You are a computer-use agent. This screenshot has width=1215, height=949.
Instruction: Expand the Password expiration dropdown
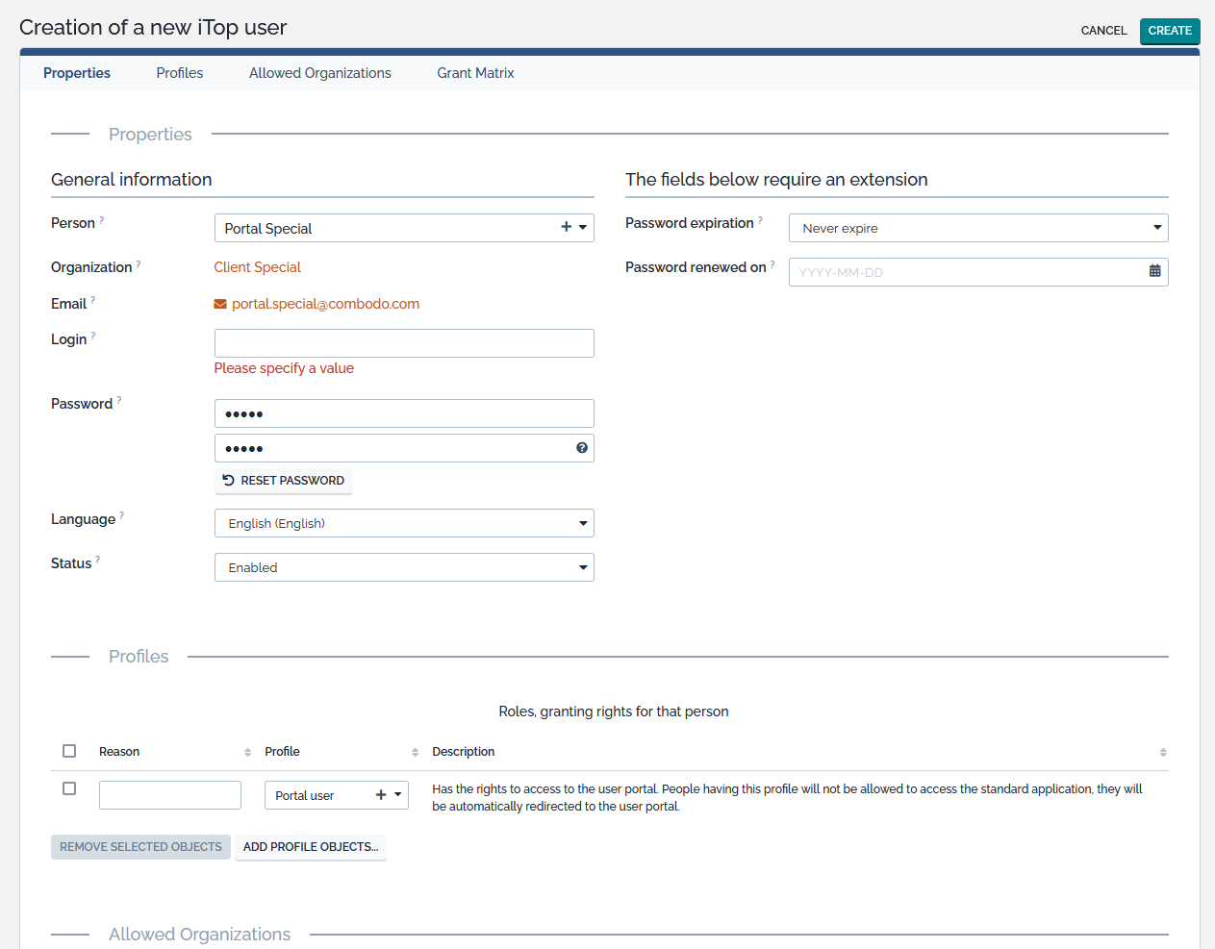(x=977, y=228)
